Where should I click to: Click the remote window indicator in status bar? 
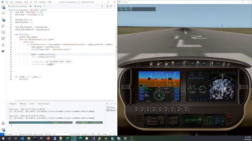coord(2,134)
